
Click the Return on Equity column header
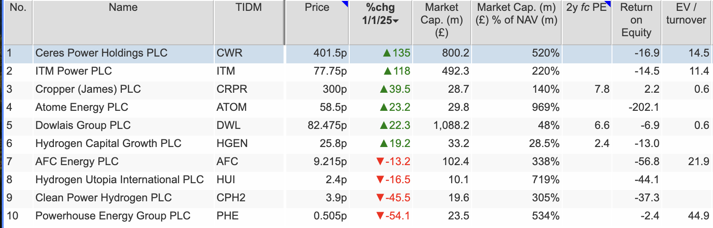click(x=636, y=20)
